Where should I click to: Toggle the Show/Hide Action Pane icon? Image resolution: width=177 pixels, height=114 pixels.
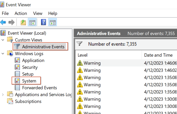(x=52, y=22)
